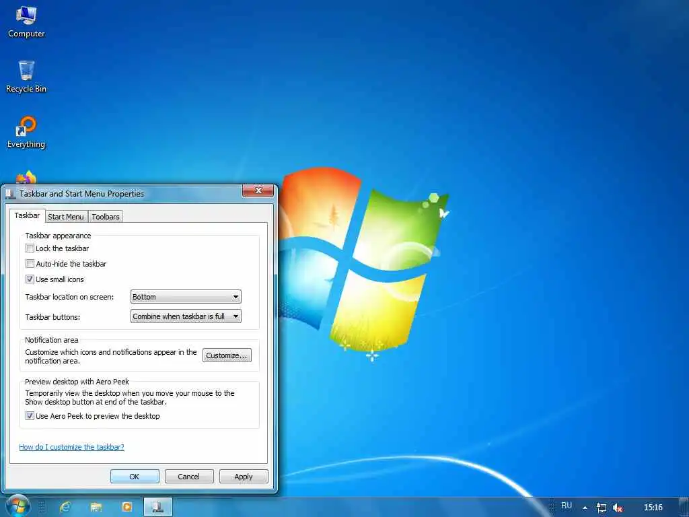Uncheck Use Aero Peek to preview desktop
Screen dimensions: 689x517
pyautogui.click(x=30, y=416)
